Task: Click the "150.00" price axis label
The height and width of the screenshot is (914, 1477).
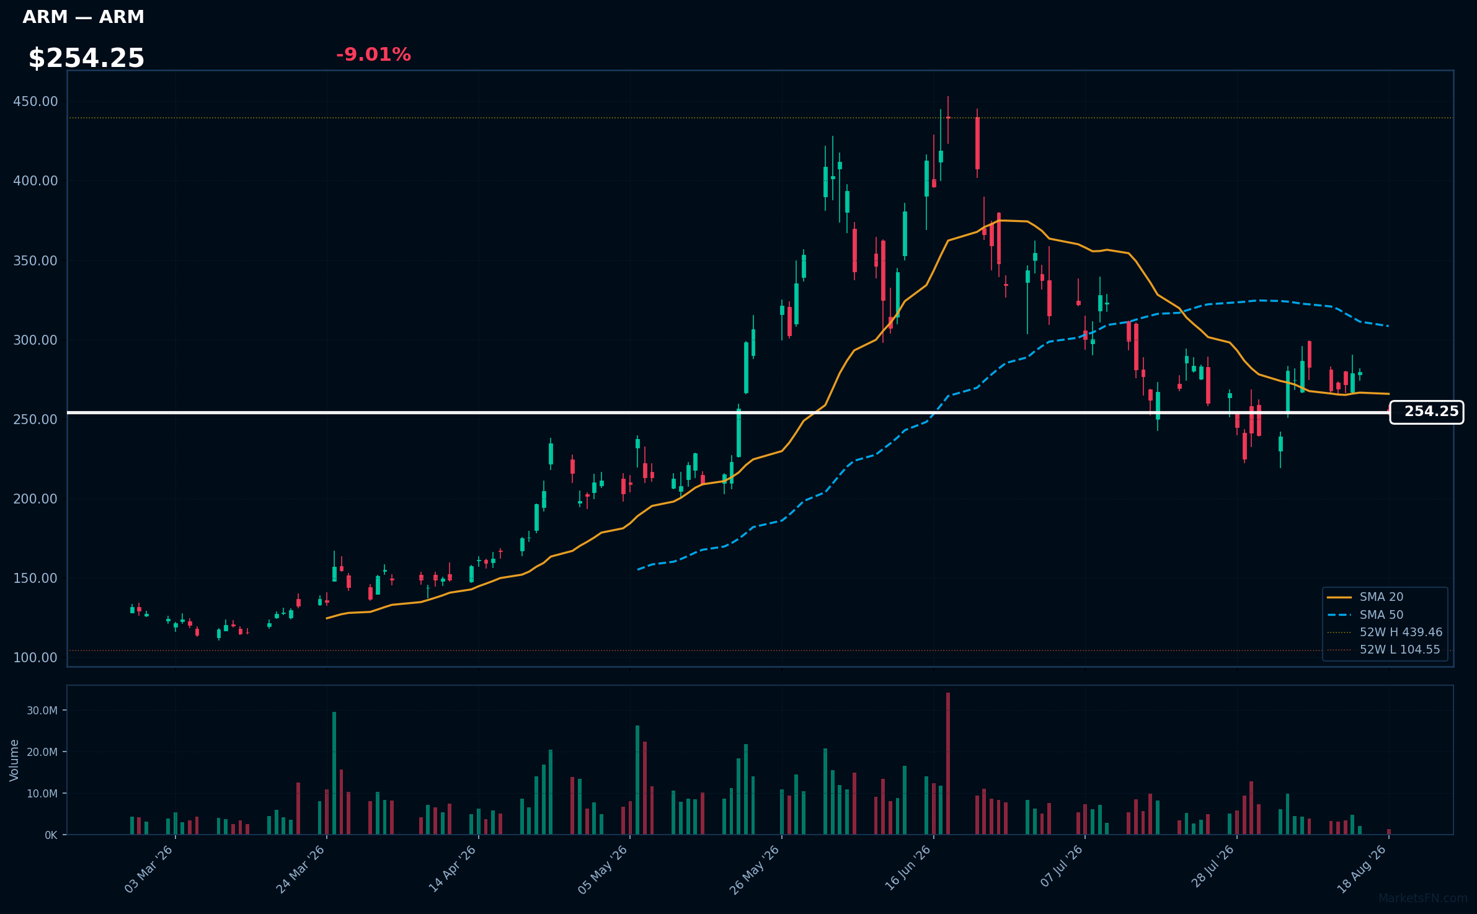Action: click(35, 578)
